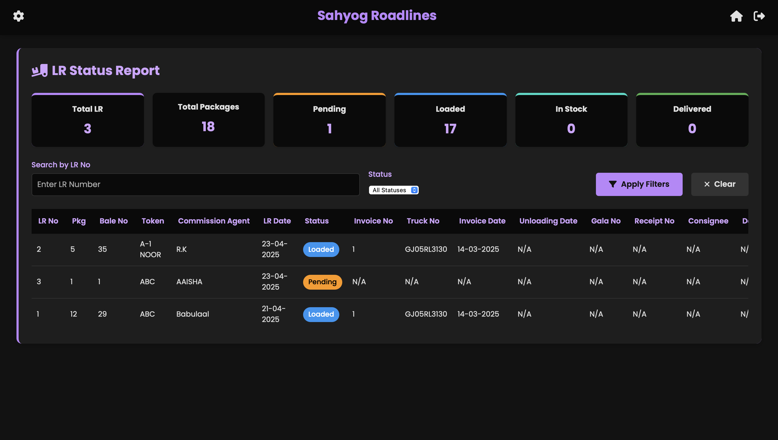Click the Invoice No column header

373,221
